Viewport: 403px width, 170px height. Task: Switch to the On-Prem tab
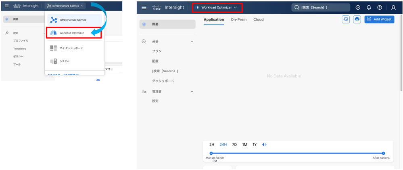[238, 19]
